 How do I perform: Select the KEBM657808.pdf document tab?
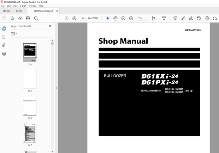[x=43, y=11]
